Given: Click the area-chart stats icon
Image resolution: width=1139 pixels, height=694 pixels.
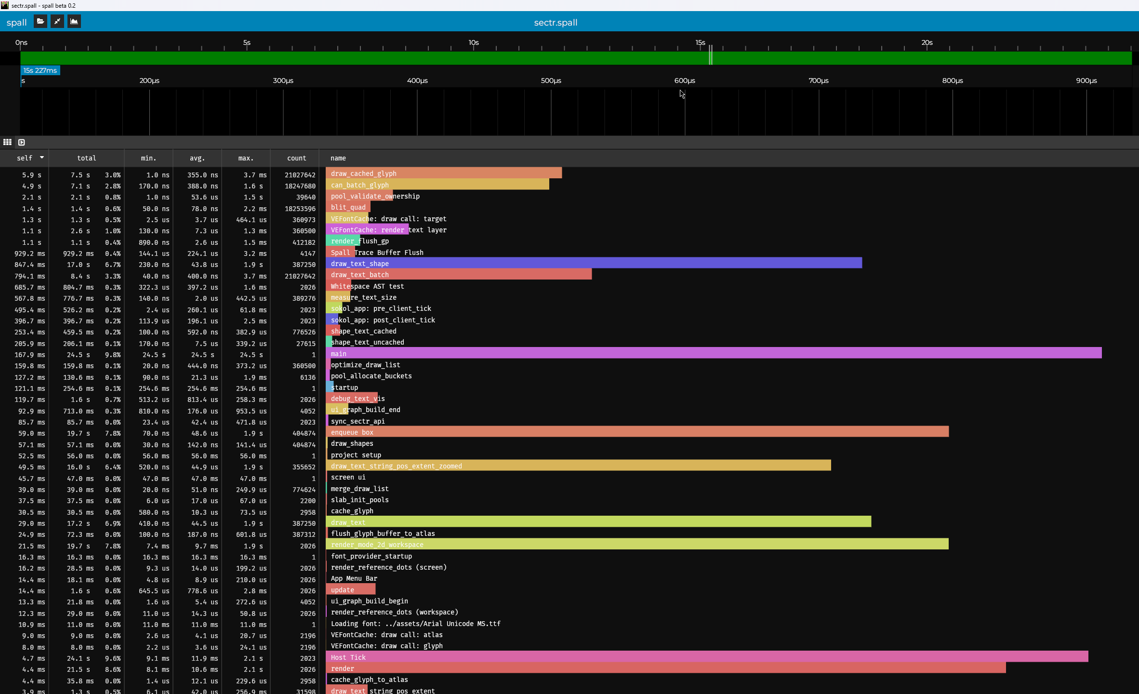Looking at the screenshot, I should coord(74,22).
